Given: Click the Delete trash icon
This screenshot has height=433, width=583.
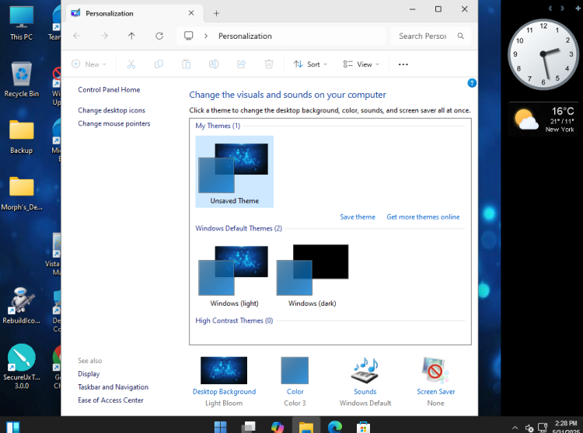Looking at the screenshot, I should click(269, 64).
